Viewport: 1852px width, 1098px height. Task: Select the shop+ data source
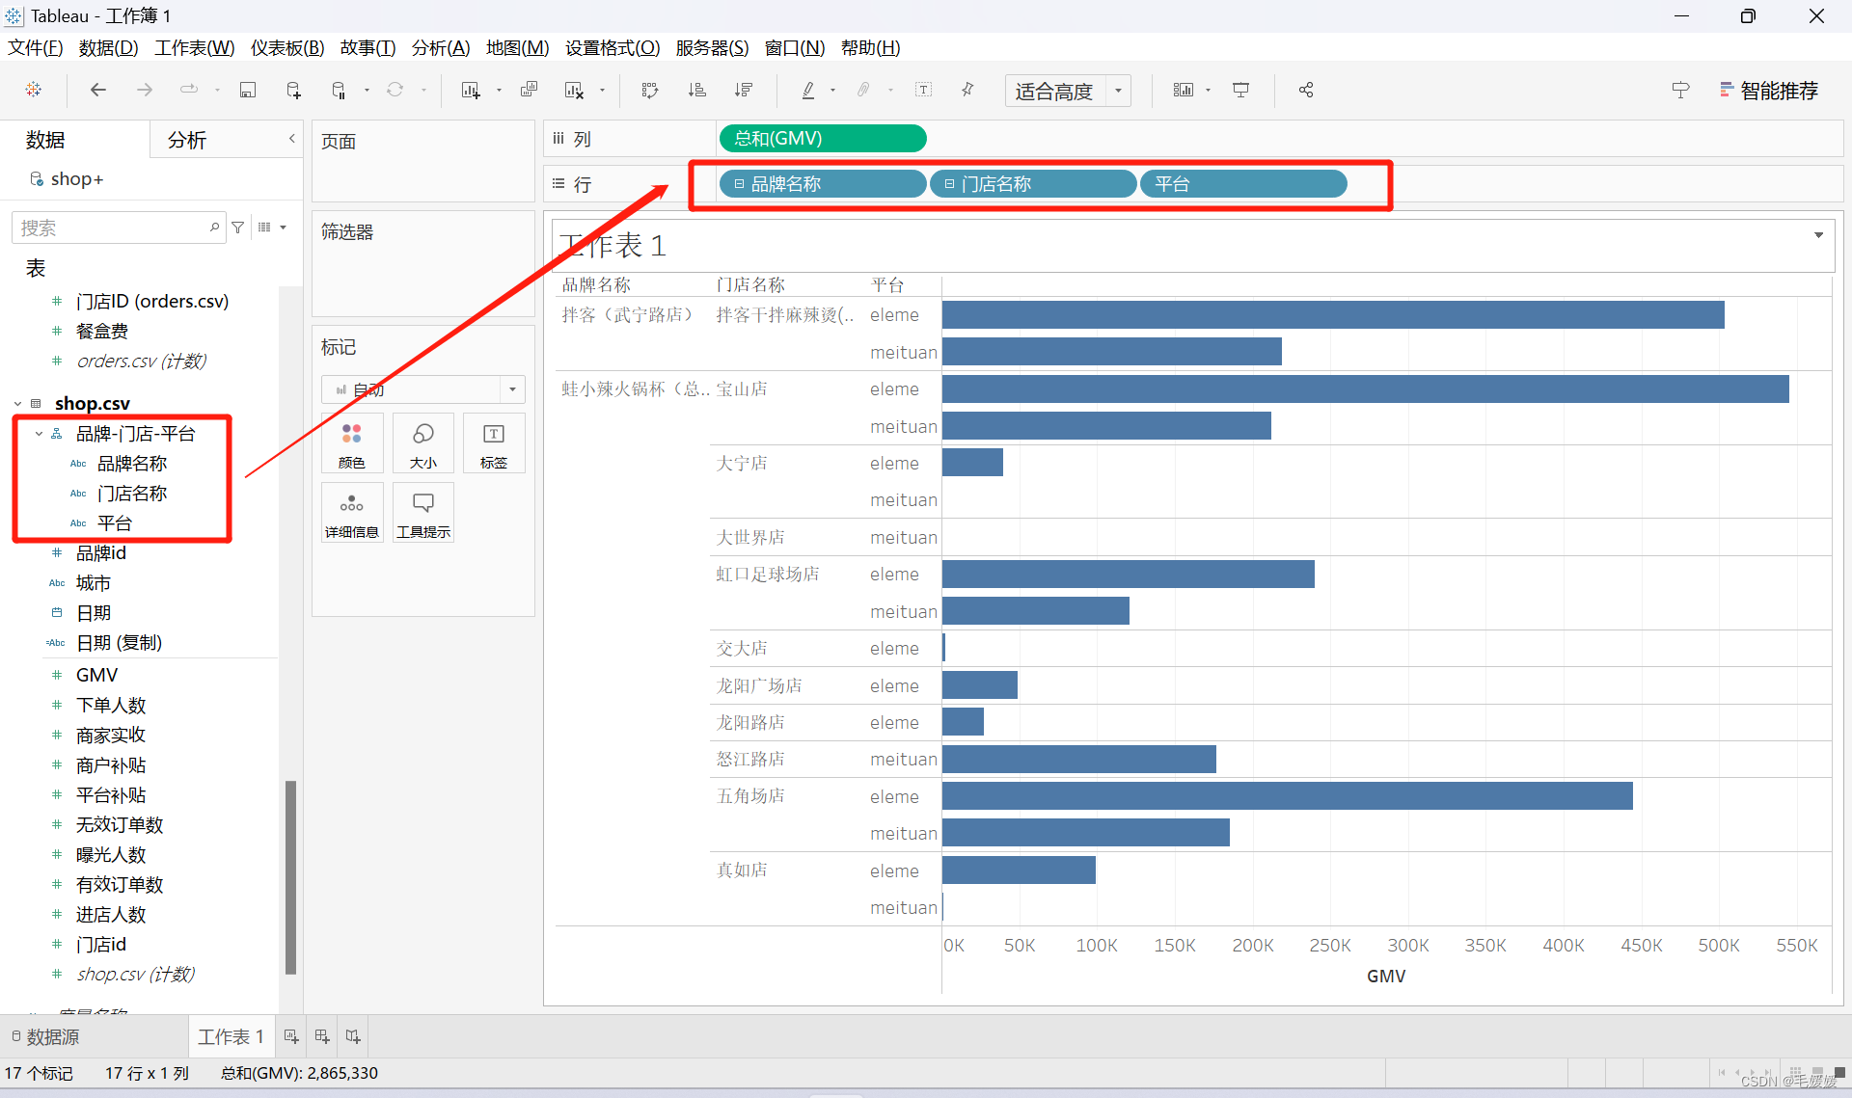77,178
